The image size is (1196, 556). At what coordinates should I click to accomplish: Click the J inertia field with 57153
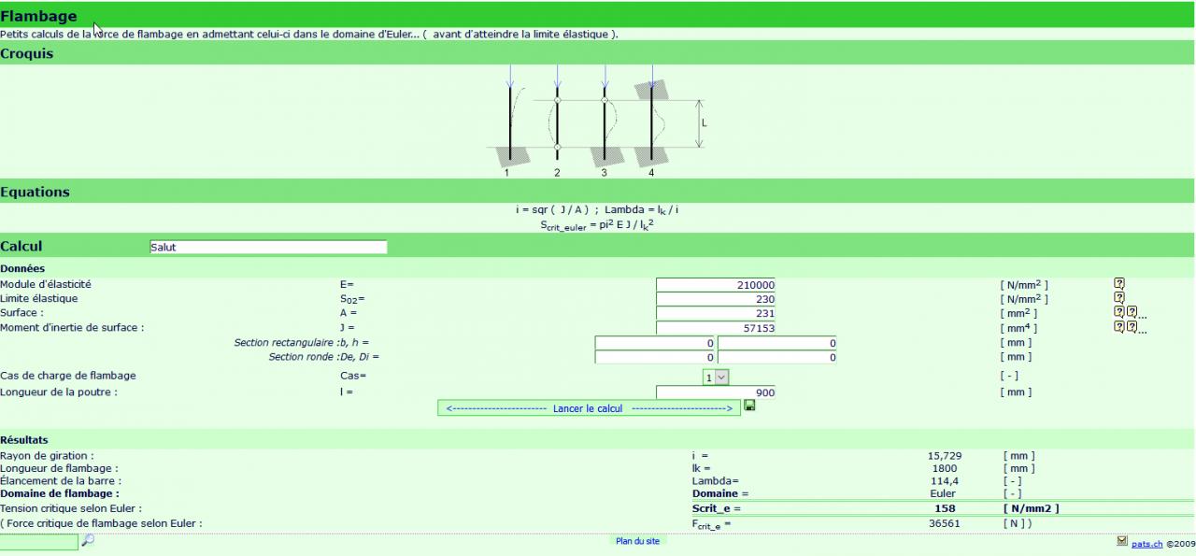click(x=716, y=328)
